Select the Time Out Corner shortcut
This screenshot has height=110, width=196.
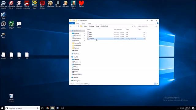tap(73, 5)
